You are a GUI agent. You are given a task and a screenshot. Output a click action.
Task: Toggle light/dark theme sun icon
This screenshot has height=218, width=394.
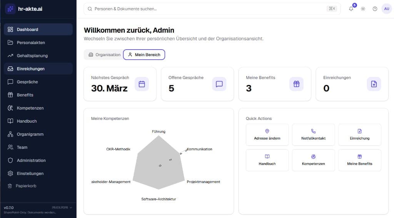(x=363, y=9)
